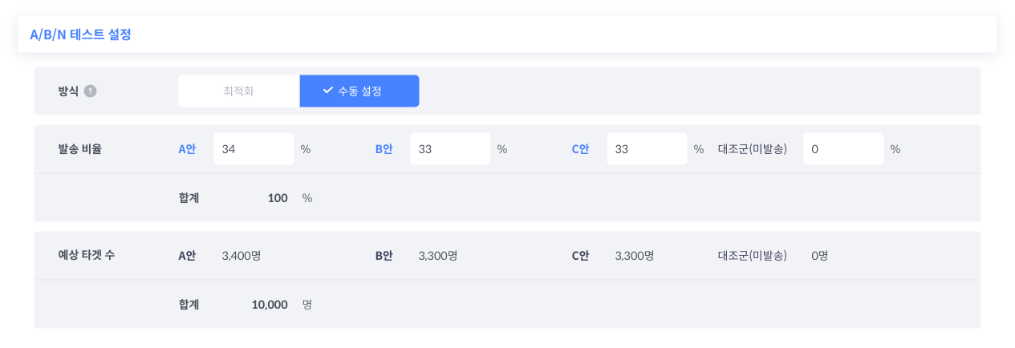Select the 수동 설정 mode option

coord(359,91)
